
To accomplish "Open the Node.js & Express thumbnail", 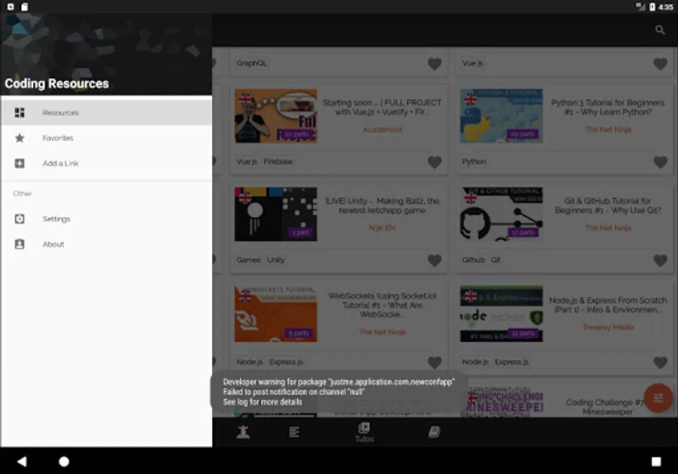I will click(x=501, y=314).
